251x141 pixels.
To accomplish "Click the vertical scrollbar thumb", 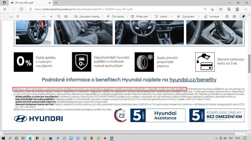I will pos(249,64).
